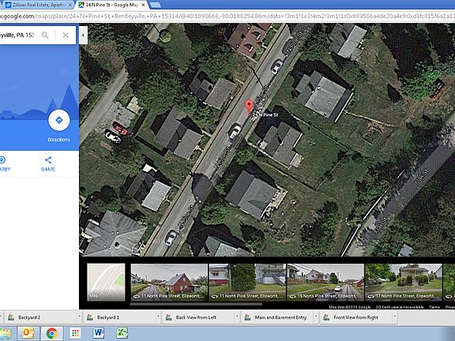Open 17 North Pine Street street view
Image resolution: width=455 pixels, height=341 pixels.
click(x=404, y=282)
